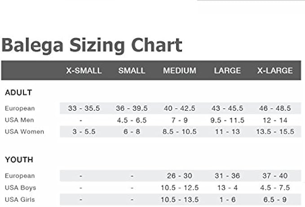Click the 26 - 30 youth European cell

pyautogui.click(x=179, y=176)
